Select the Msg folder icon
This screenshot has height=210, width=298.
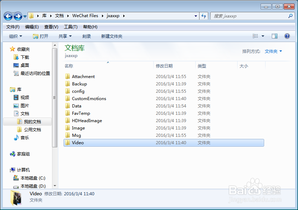pyautogui.click(x=67, y=135)
